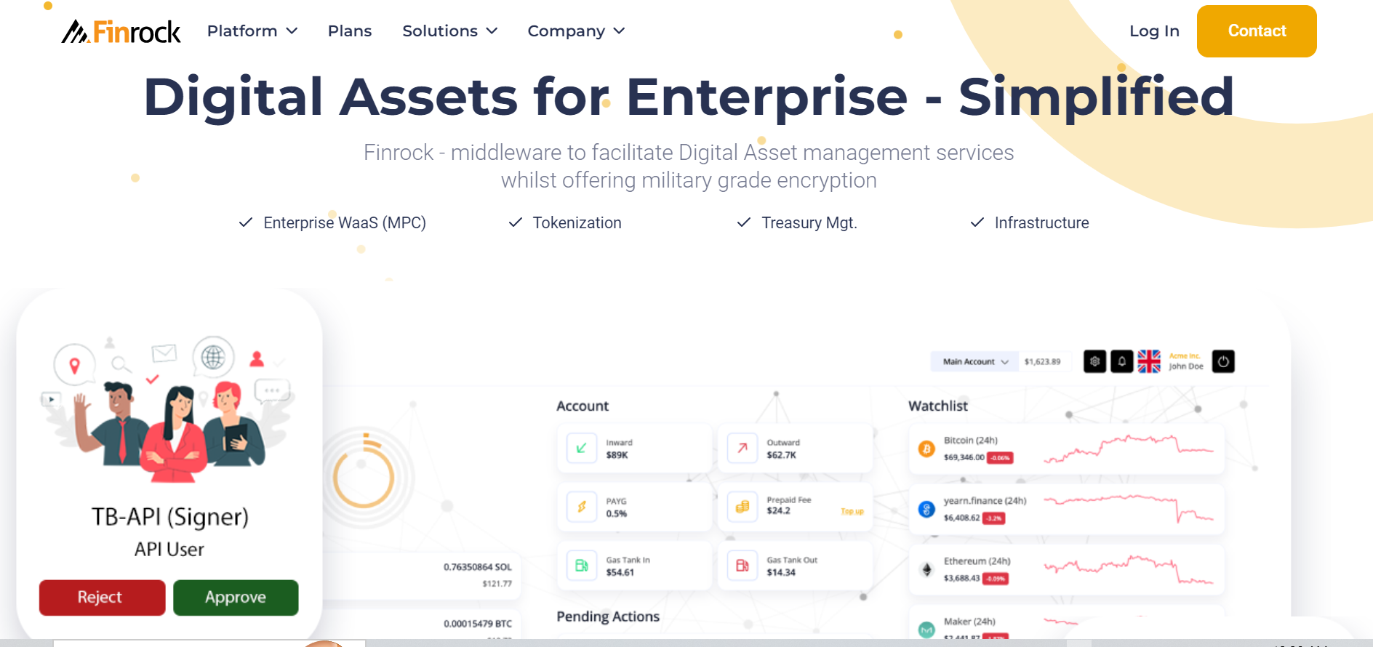Click the yearn.finance 24h price chart
Screen dimensions: 1373x647
[1129, 507]
